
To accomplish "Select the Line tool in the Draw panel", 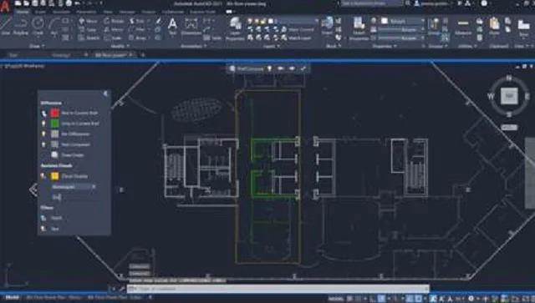I will point(6,26).
